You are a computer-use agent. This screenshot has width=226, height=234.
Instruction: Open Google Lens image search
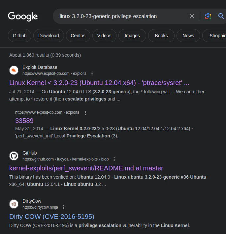coord(208,16)
